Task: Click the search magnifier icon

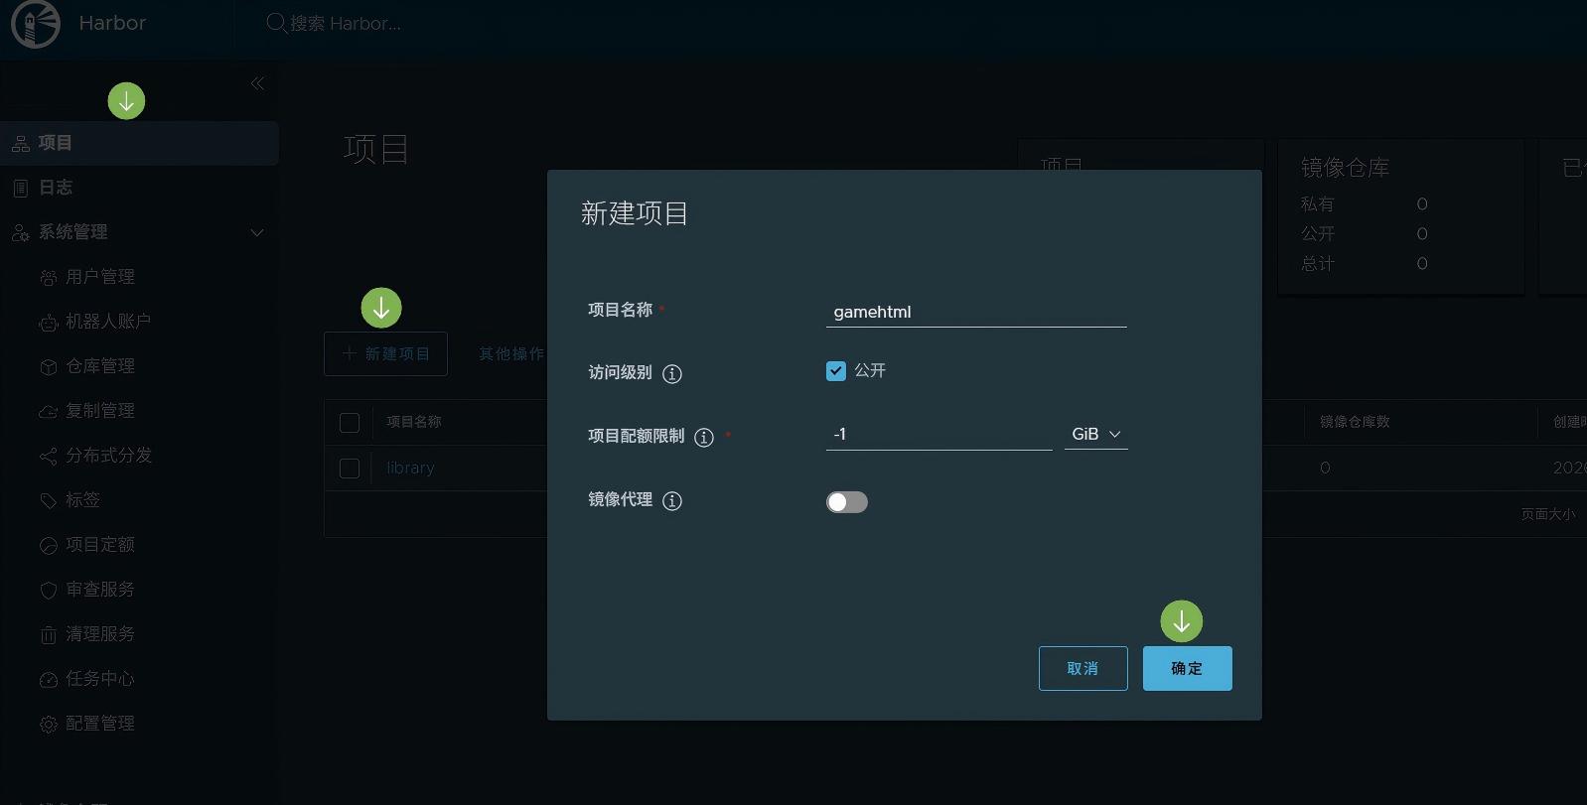Action: pos(276,23)
